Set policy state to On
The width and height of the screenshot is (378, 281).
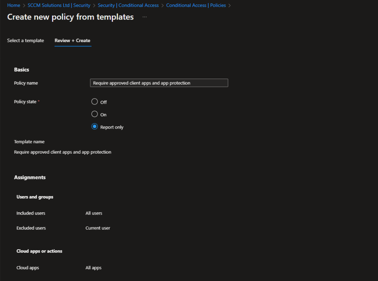94,114
